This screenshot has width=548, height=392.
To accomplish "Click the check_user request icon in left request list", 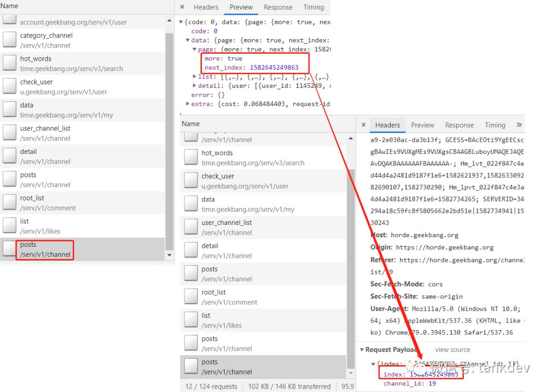I will (x=10, y=86).
